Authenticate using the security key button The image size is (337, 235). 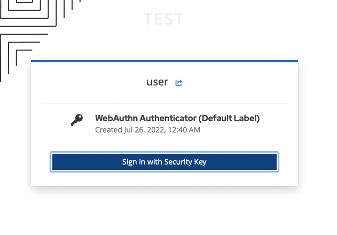(x=164, y=162)
